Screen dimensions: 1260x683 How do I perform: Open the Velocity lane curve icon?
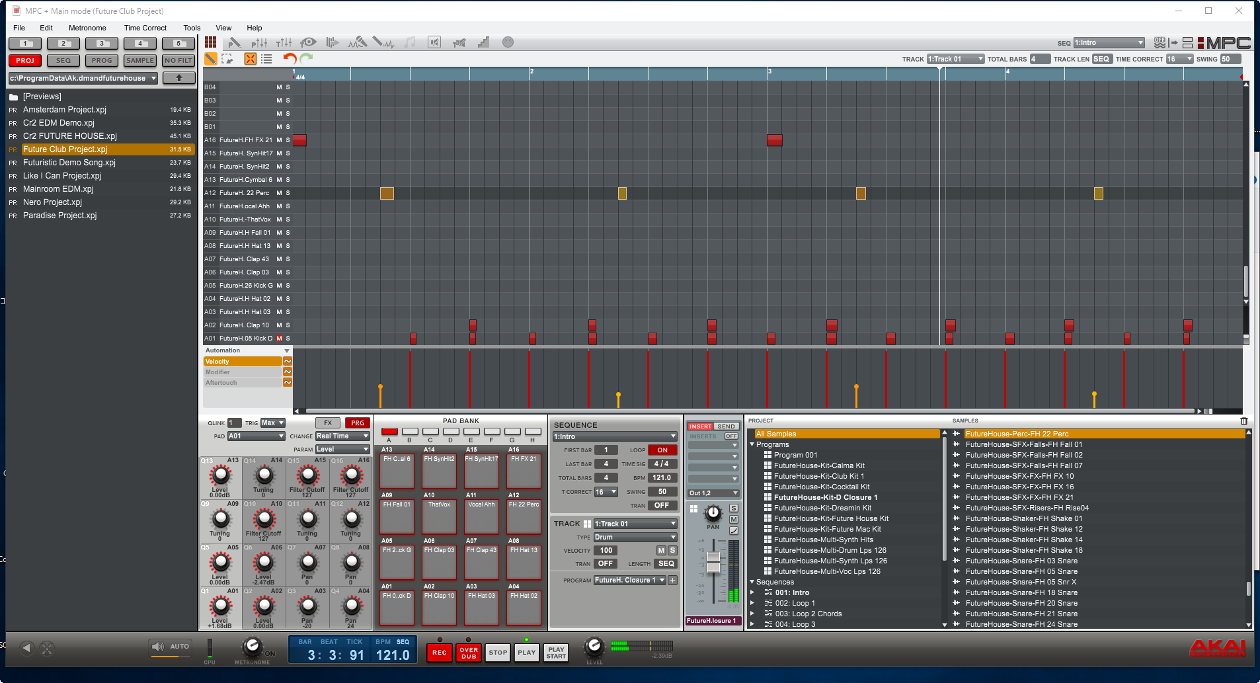tap(288, 362)
